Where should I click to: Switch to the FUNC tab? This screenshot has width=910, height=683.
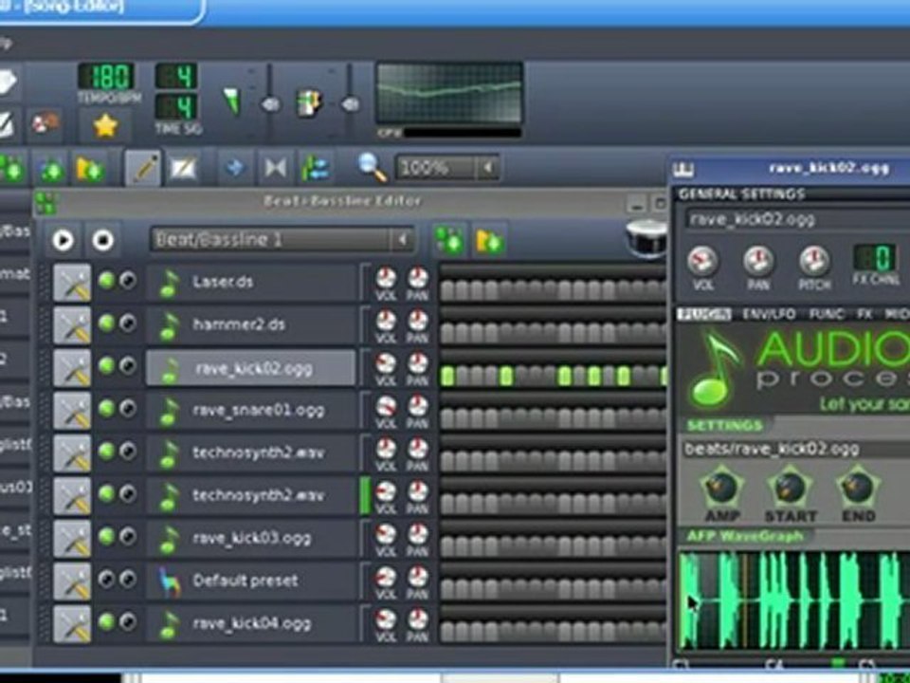pos(827,314)
